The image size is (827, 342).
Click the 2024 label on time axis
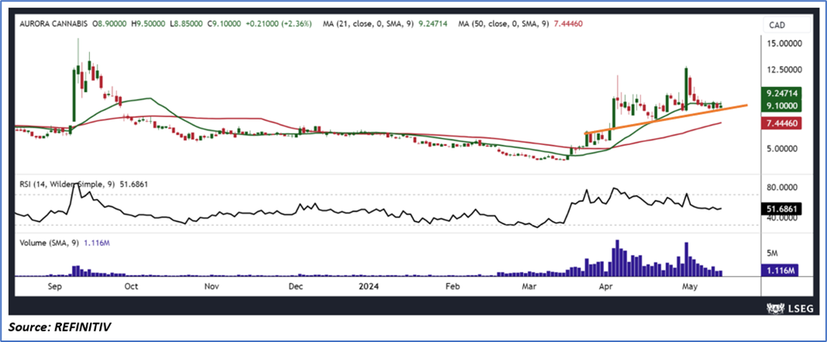pos(367,287)
